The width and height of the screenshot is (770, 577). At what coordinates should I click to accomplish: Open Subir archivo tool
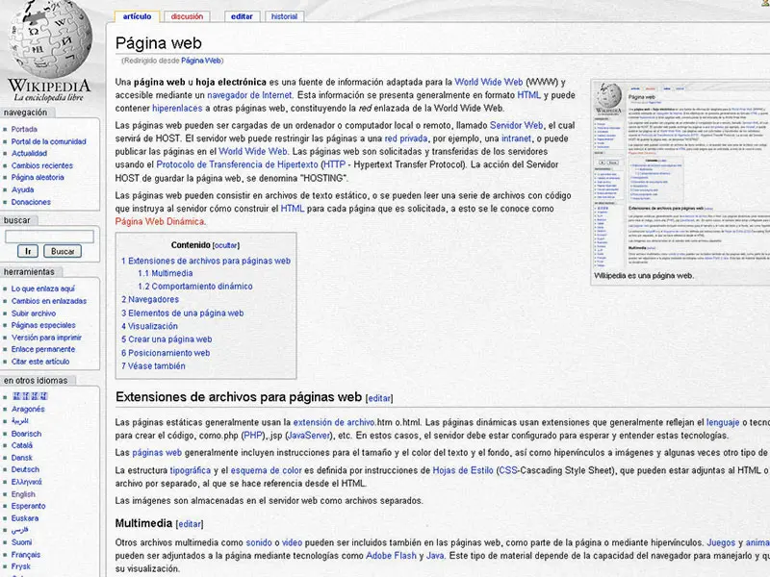pyautogui.click(x=34, y=314)
